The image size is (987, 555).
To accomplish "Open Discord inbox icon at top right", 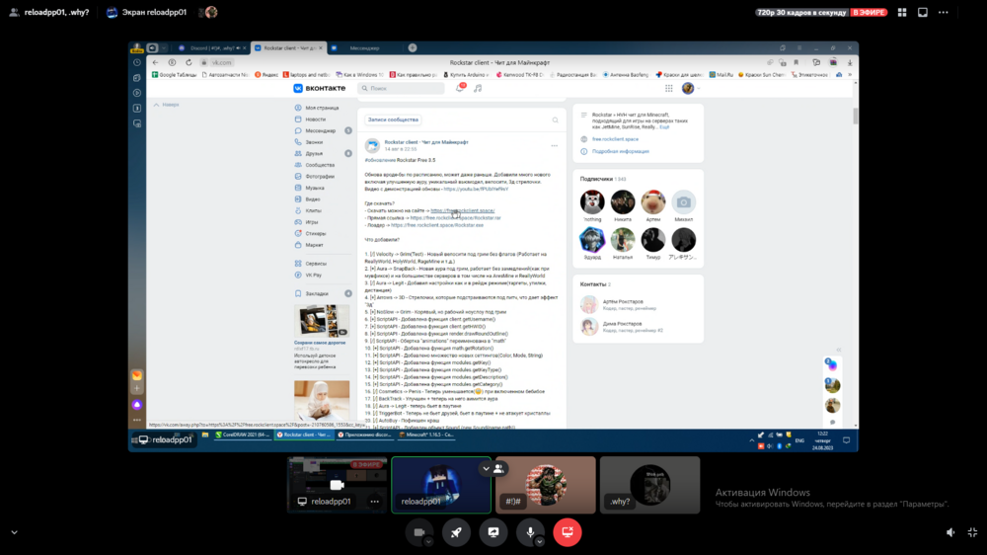I will click(x=923, y=12).
